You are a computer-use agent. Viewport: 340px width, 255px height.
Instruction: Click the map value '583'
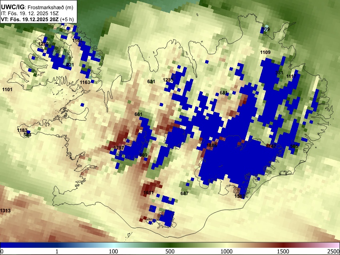coord(27,135)
